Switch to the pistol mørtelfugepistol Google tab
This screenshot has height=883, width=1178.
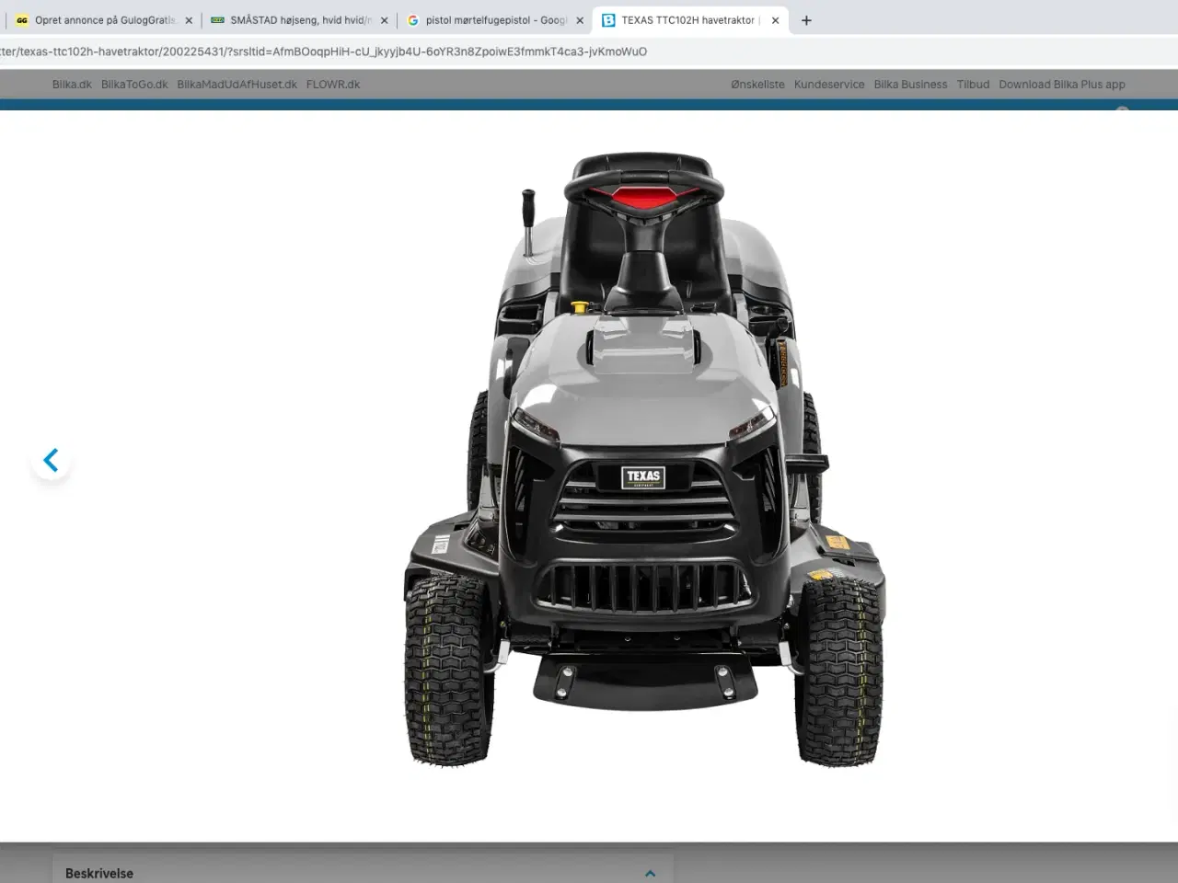click(x=492, y=20)
